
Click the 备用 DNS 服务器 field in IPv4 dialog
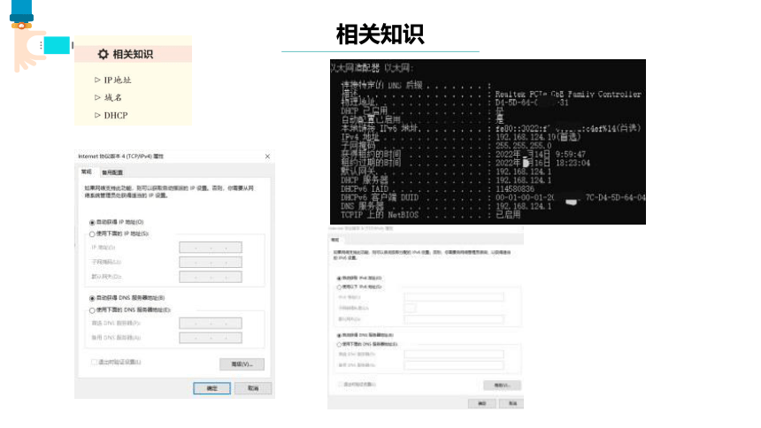[211, 338]
